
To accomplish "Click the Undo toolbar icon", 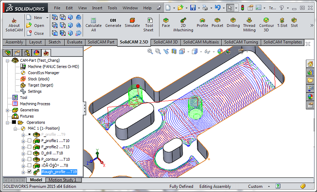I will (x=217, y=8).
